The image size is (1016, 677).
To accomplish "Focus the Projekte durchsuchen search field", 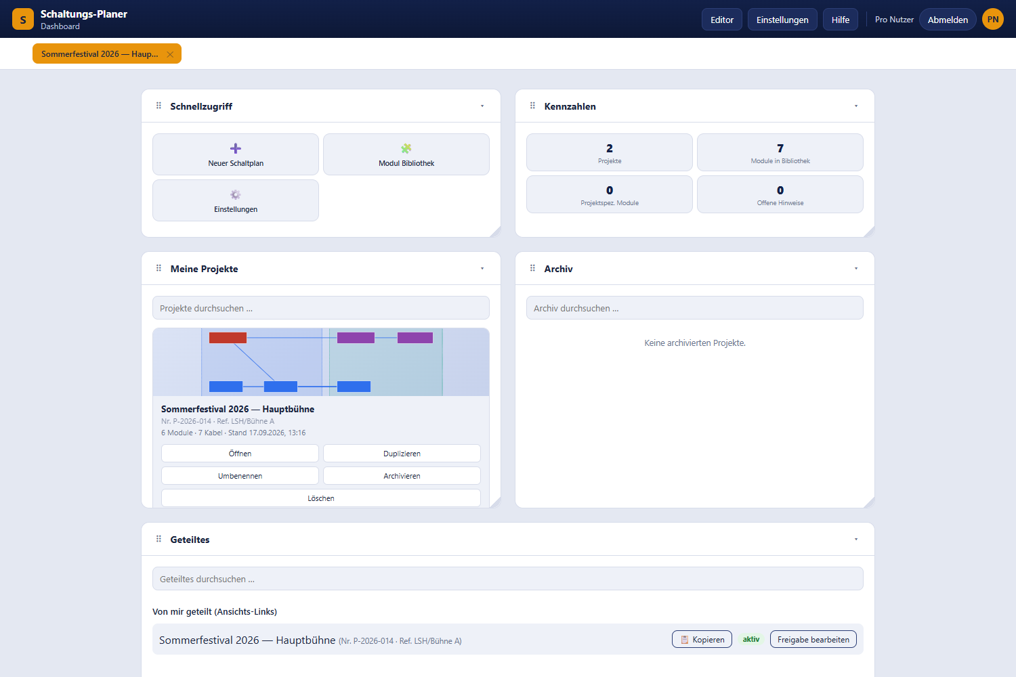I will [x=321, y=308].
